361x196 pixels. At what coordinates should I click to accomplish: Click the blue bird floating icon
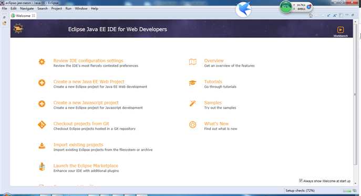coord(244,9)
